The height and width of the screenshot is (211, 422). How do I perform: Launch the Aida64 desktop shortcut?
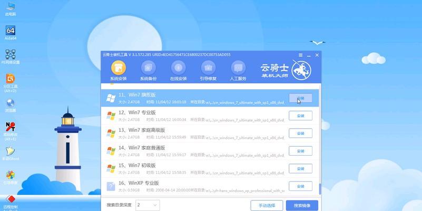pyautogui.click(x=11, y=33)
